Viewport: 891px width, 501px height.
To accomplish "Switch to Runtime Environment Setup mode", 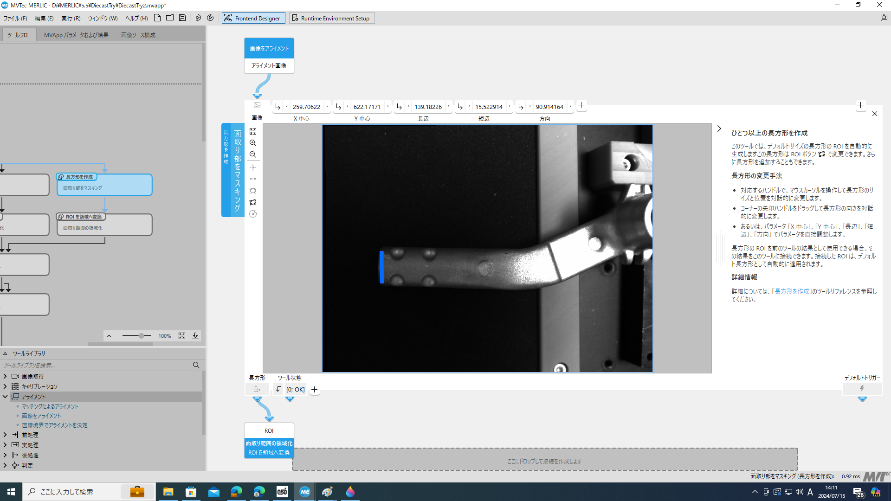I will (x=331, y=18).
